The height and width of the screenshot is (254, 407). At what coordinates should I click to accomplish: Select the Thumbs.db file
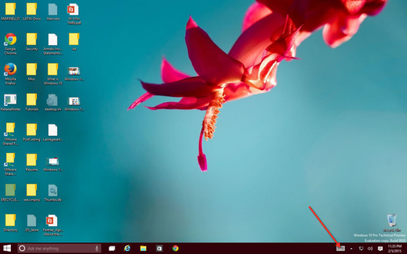tap(53, 192)
